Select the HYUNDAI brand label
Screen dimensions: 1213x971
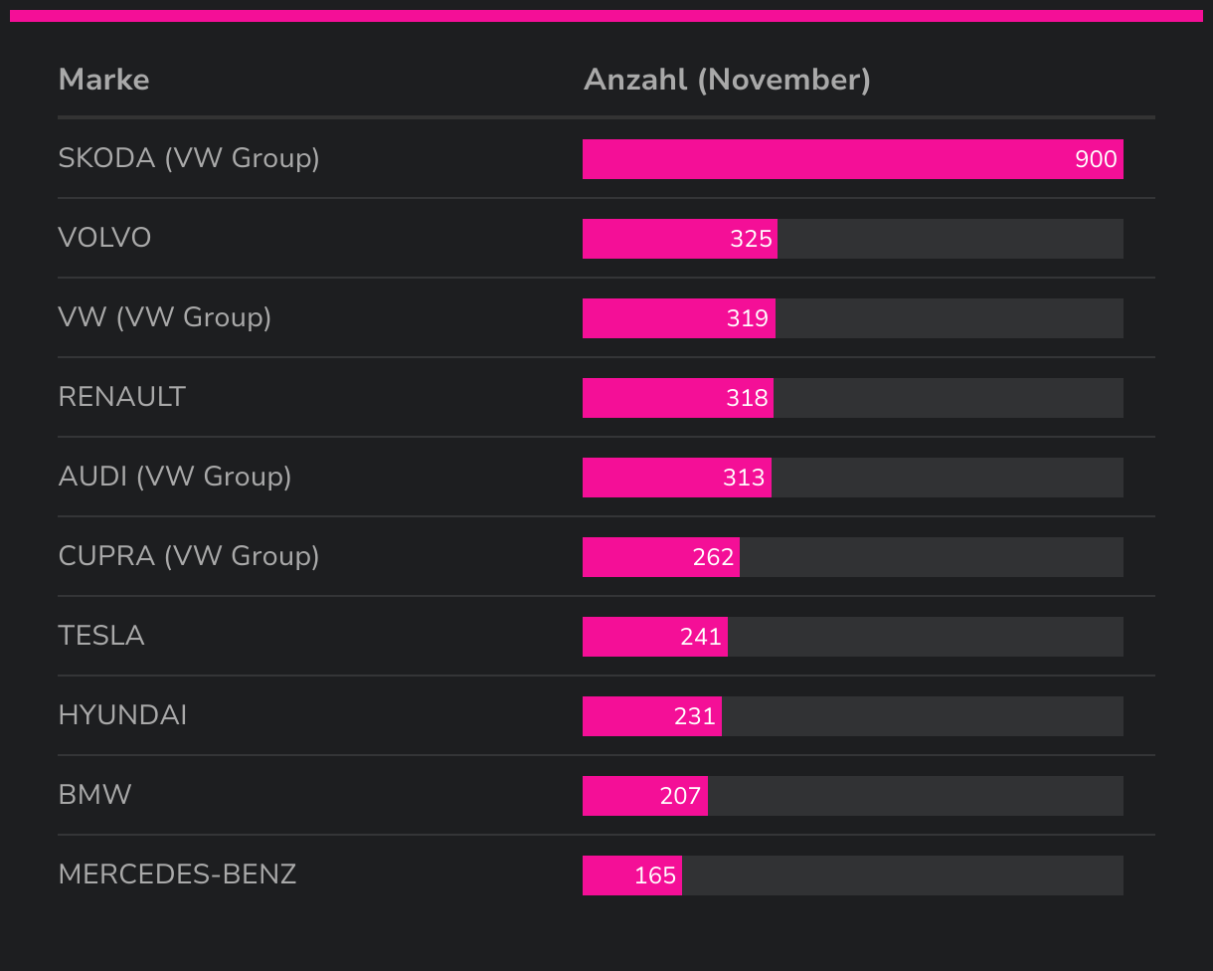pyautogui.click(x=122, y=715)
